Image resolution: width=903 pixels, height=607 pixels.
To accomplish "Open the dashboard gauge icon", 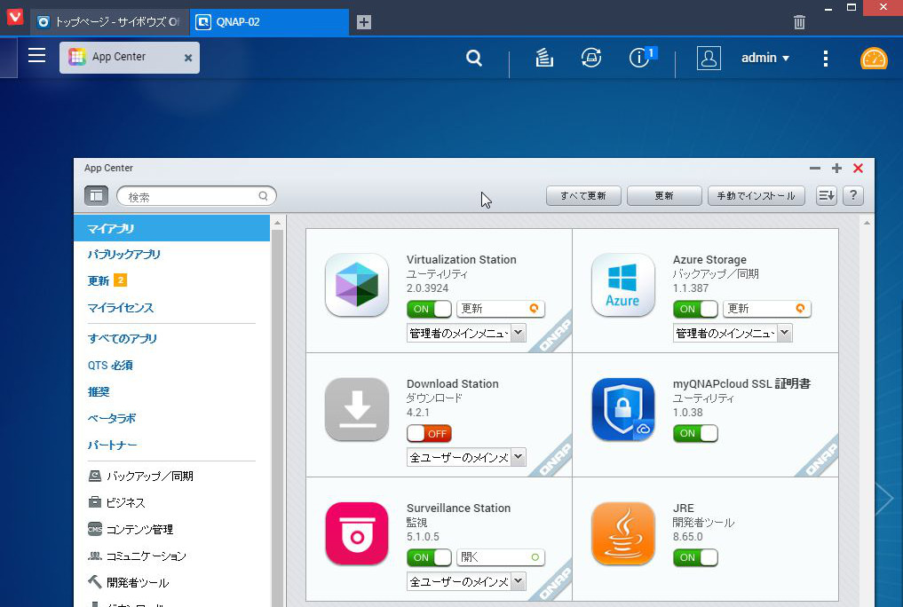I will pos(874,58).
